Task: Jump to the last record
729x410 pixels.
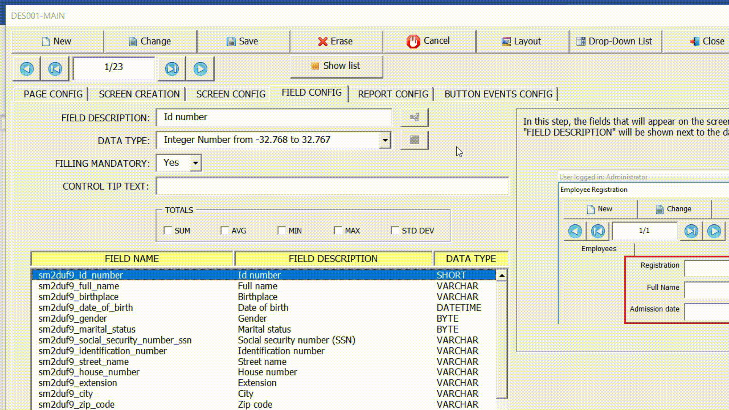Action: tap(171, 69)
